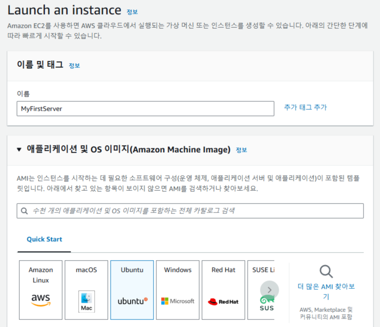The image size is (380, 327).
Task: Click the magnifier icon above 더 많은 AMI 찾아보기
Action: pos(326,271)
